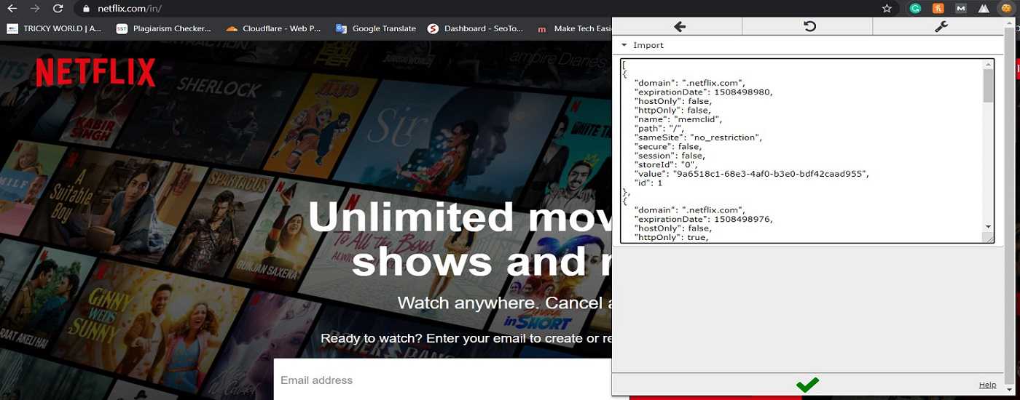Click the "httpOnly": true line

tap(671, 237)
